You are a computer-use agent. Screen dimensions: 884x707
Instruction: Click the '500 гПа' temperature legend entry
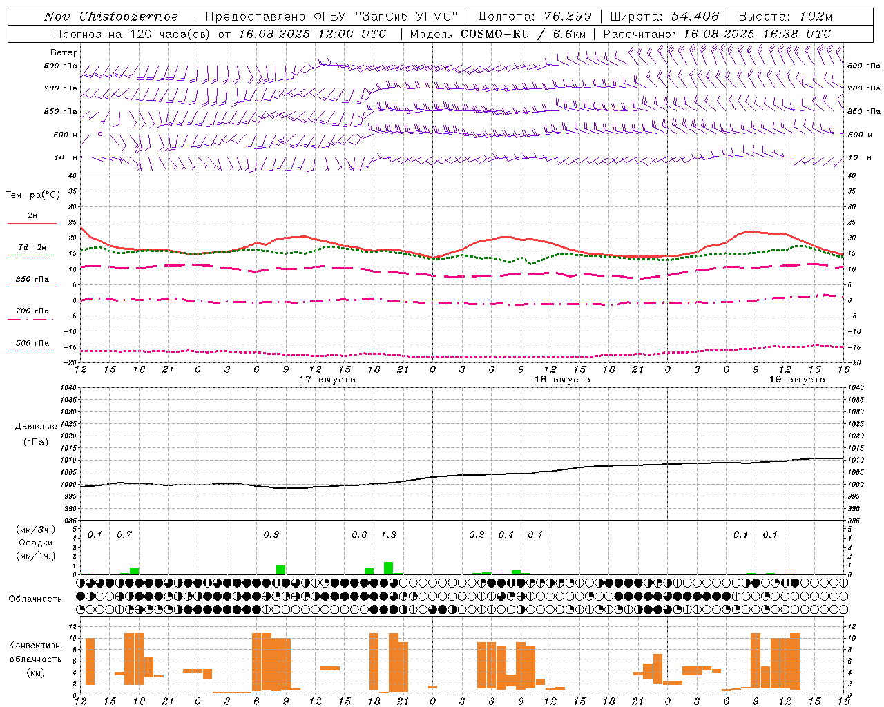click(x=32, y=343)
